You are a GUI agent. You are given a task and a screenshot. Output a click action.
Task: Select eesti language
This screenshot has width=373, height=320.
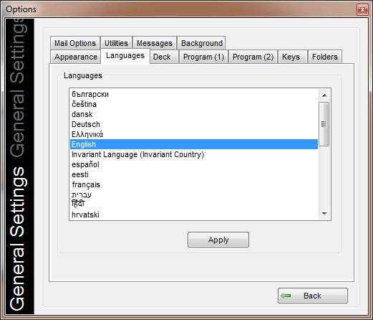(x=194, y=174)
